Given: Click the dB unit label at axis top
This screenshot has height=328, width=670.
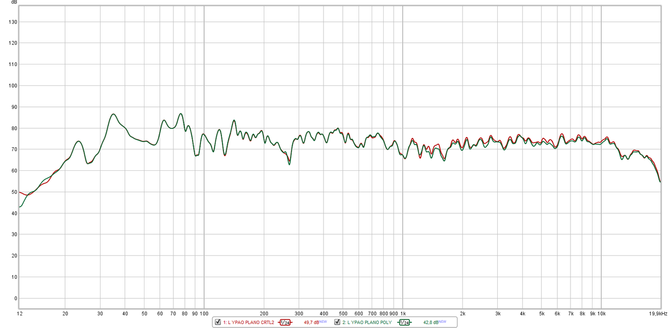Looking at the screenshot, I should point(14,3).
